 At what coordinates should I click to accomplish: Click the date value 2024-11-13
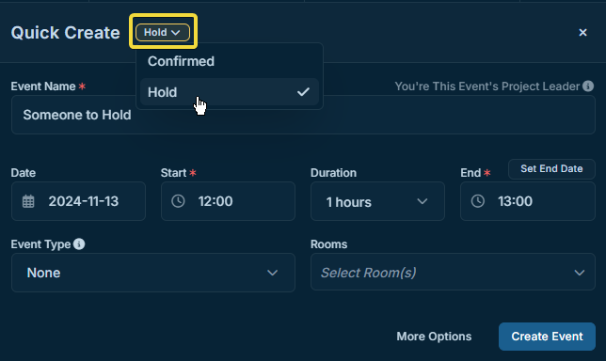point(84,201)
